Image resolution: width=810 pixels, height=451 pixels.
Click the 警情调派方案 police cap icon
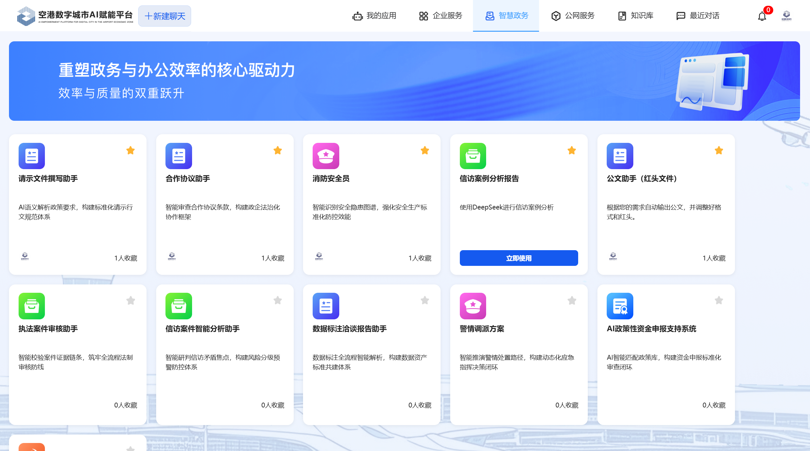click(473, 306)
